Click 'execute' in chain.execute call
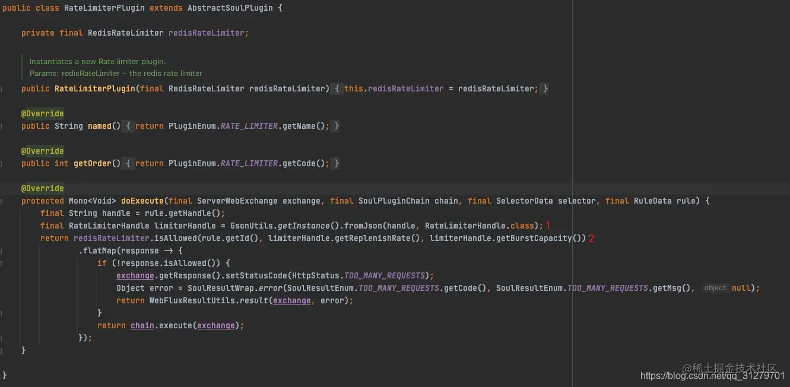Viewport: 790px width, 387px height. (176, 325)
